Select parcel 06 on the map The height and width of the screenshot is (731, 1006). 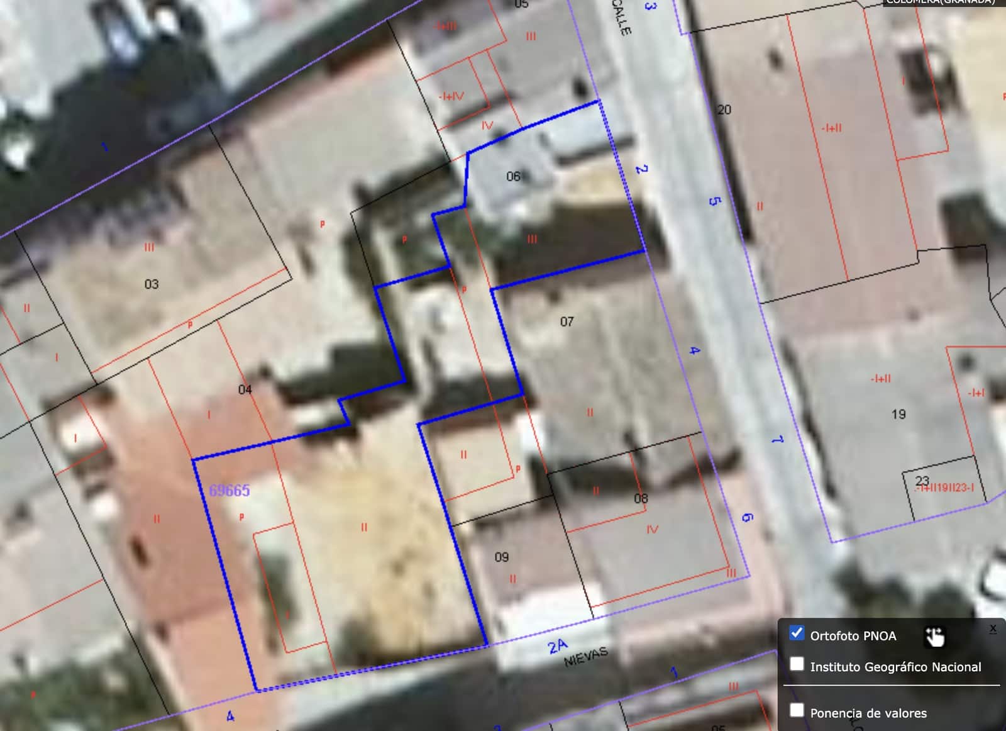(514, 177)
